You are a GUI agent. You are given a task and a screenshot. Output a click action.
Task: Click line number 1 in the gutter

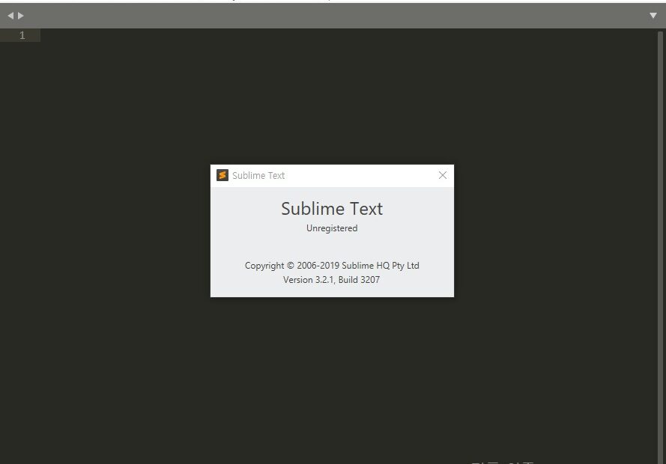[22, 35]
